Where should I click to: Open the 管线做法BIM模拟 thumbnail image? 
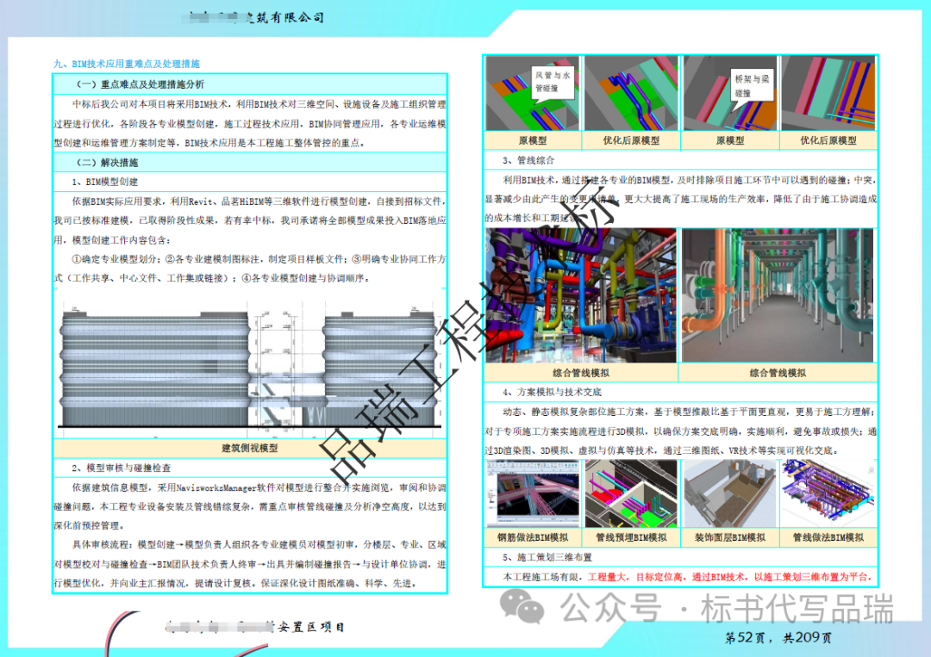pos(828,493)
